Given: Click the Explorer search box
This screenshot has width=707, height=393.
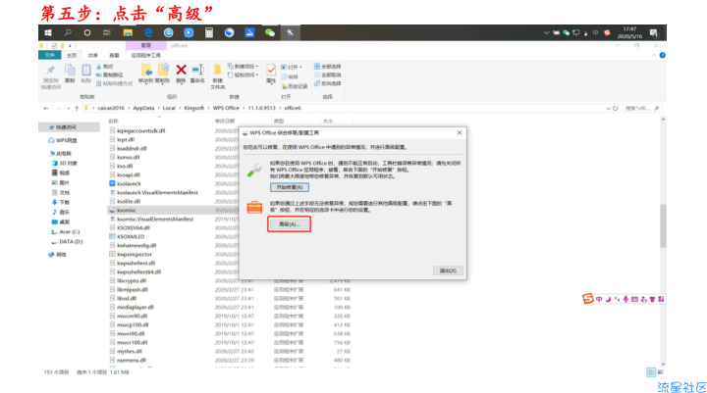Looking at the screenshot, I should click(x=642, y=109).
